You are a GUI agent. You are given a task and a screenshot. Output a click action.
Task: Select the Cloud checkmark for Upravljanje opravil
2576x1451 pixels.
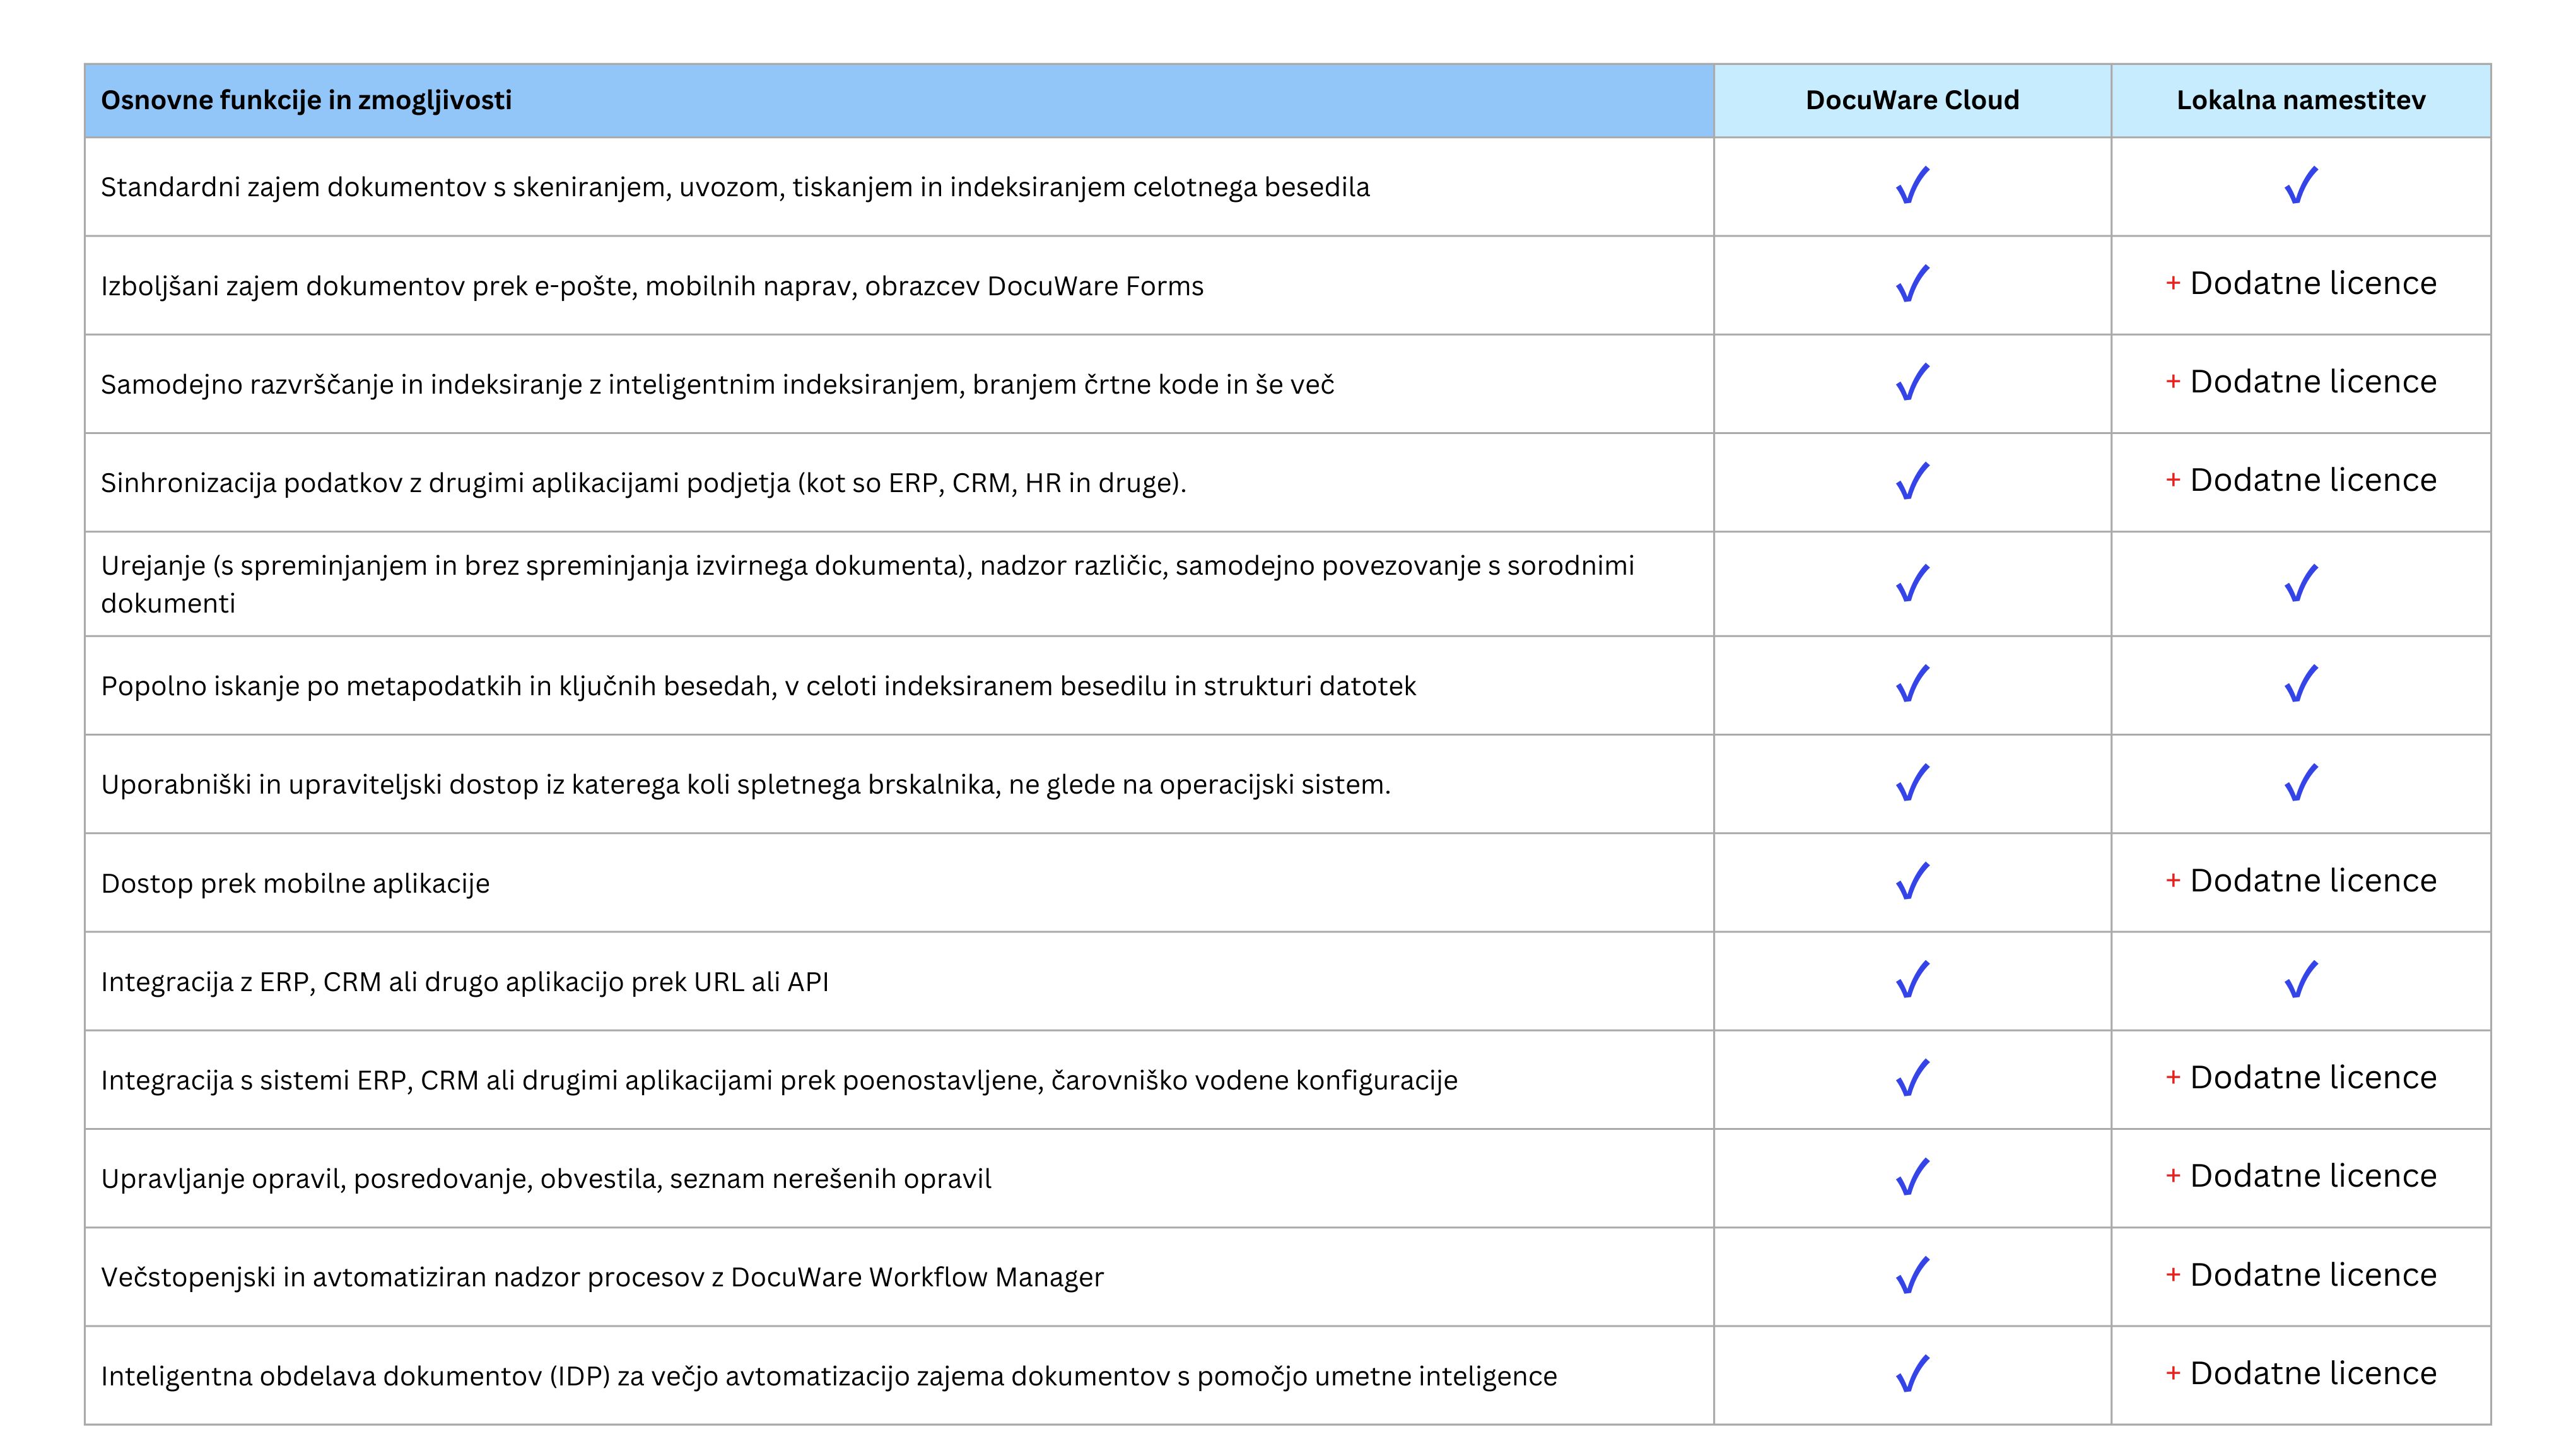click(1912, 1177)
